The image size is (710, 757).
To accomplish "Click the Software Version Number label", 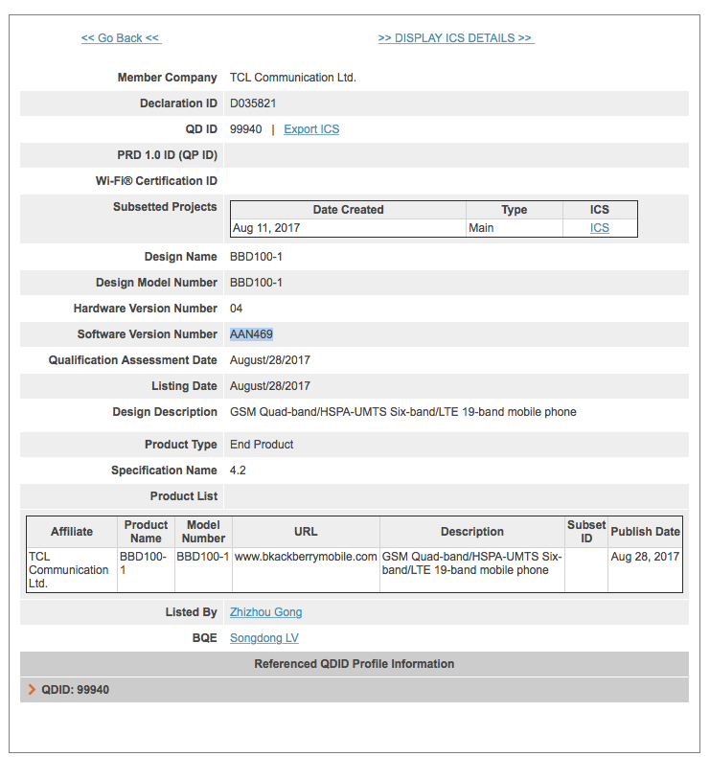I will tap(148, 334).
